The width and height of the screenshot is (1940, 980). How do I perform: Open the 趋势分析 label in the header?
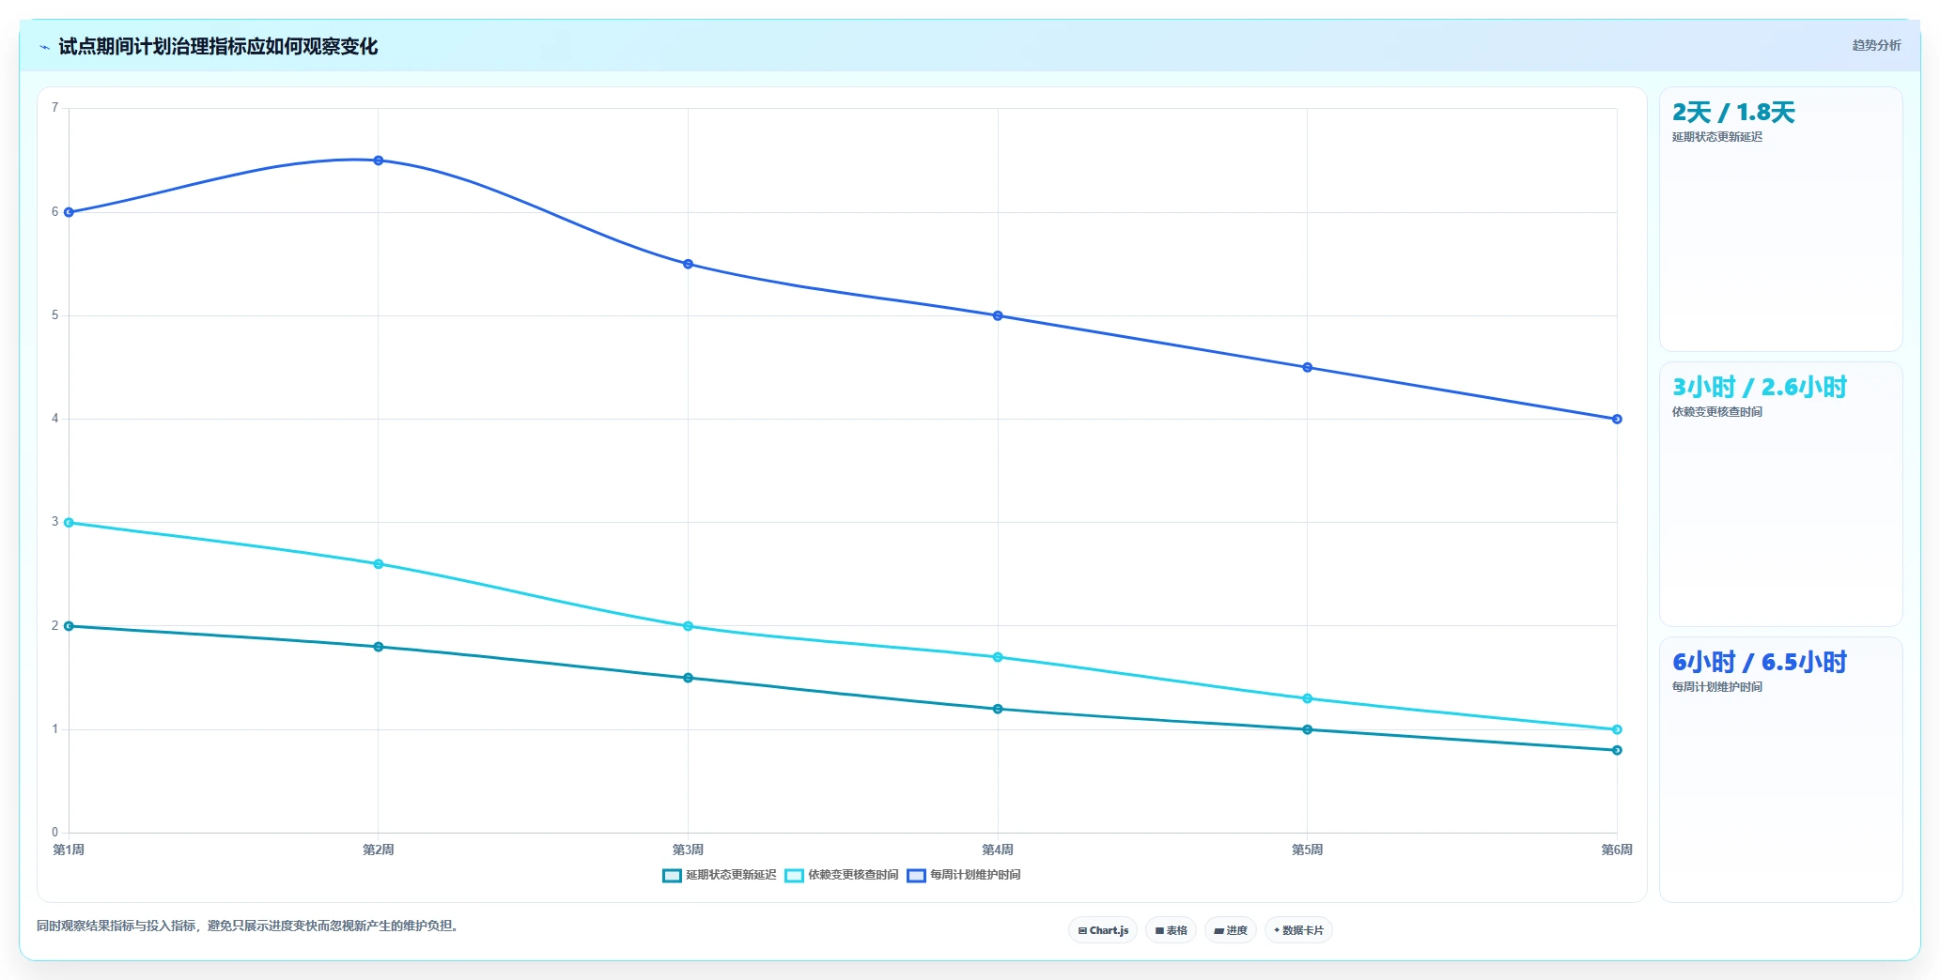[x=1876, y=45]
